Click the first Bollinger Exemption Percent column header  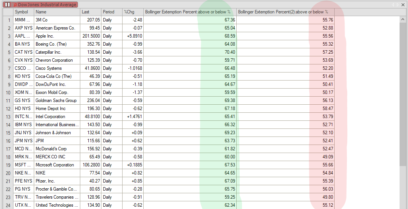[x=190, y=12]
